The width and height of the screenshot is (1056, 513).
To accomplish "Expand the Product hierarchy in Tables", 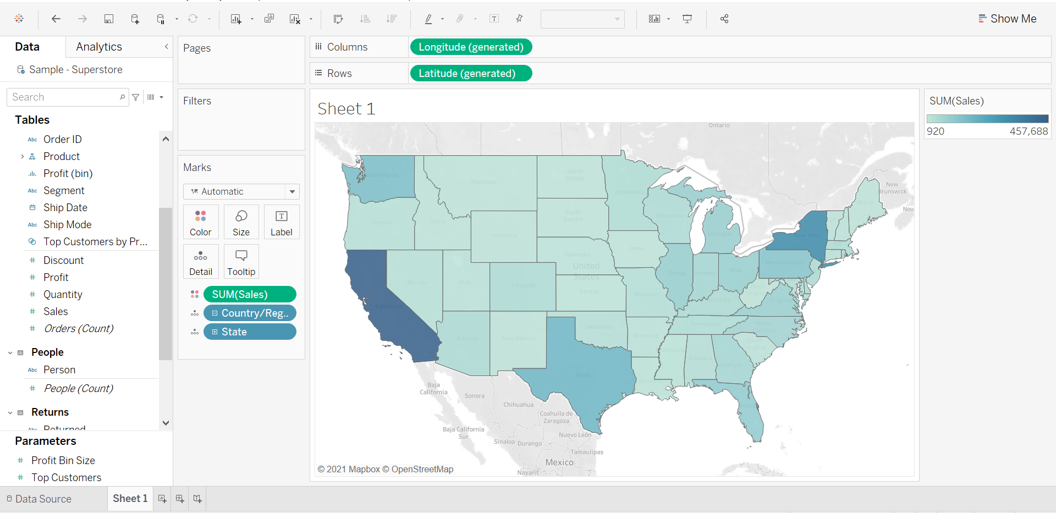I will [22, 157].
